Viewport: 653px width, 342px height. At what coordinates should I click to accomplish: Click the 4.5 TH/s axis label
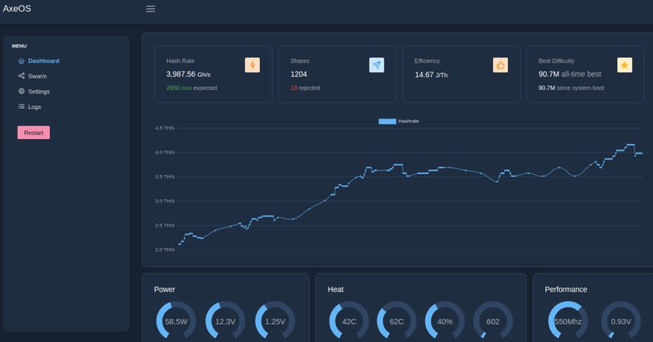pos(165,128)
